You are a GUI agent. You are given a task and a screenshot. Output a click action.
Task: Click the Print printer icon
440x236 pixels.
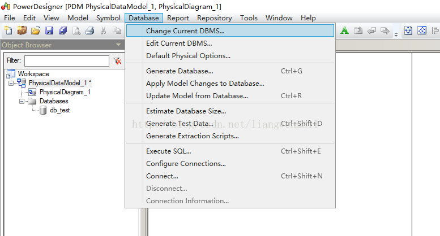coord(90,30)
